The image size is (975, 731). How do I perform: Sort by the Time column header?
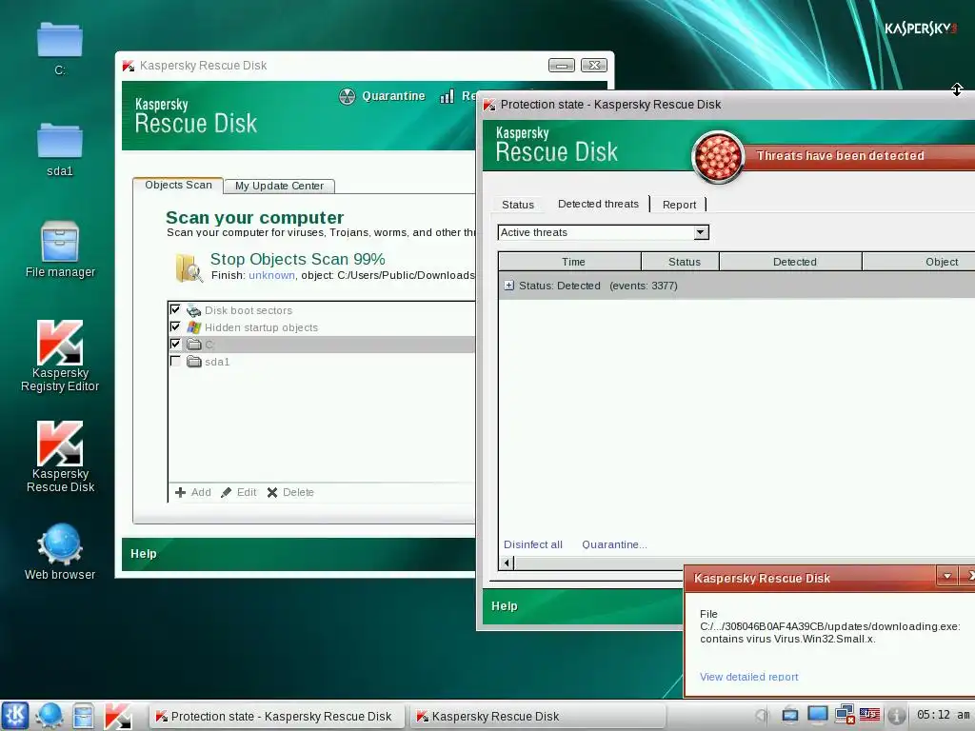coord(570,262)
